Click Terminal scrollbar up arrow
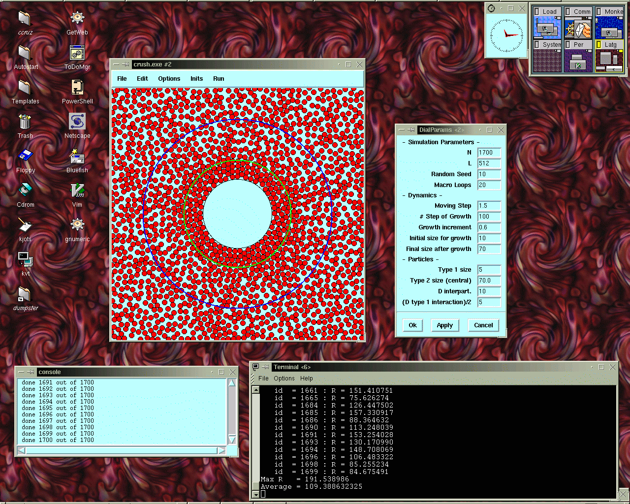This screenshot has height=504, width=630. [x=255, y=390]
